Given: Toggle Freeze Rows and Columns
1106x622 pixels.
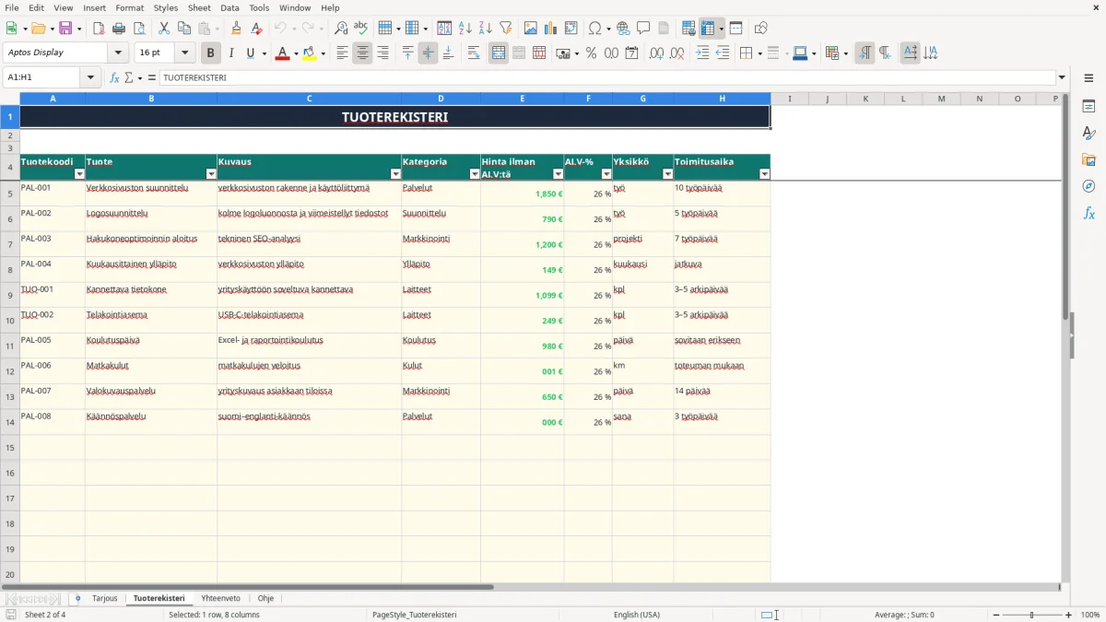Looking at the screenshot, I should pos(708,29).
